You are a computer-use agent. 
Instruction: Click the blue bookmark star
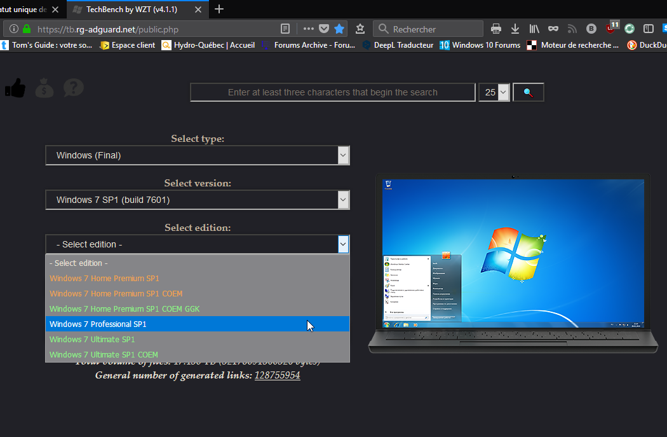[x=339, y=29]
